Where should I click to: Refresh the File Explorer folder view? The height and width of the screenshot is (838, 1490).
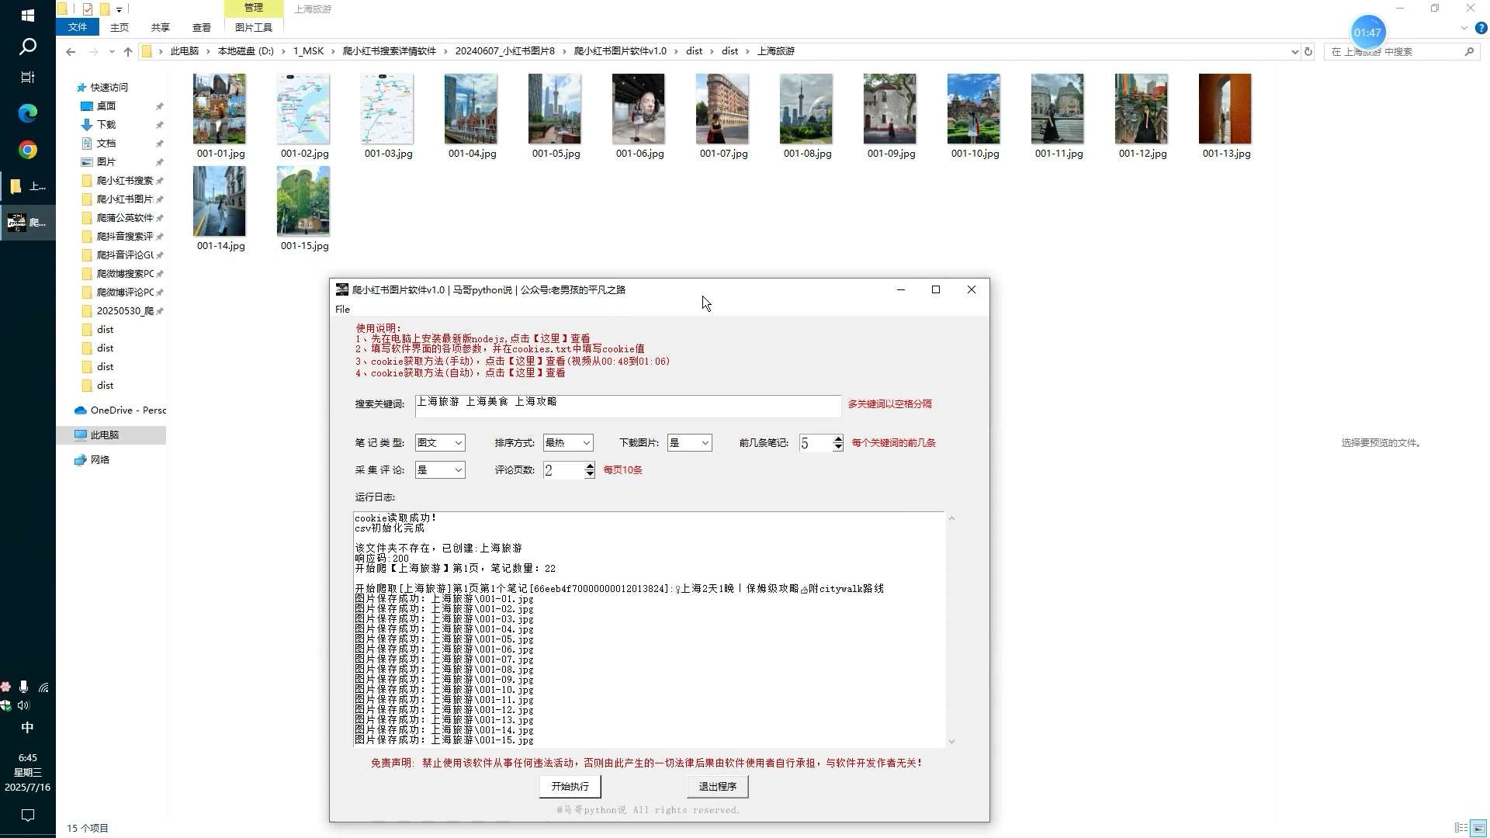pyautogui.click(x=1308, y=51)
